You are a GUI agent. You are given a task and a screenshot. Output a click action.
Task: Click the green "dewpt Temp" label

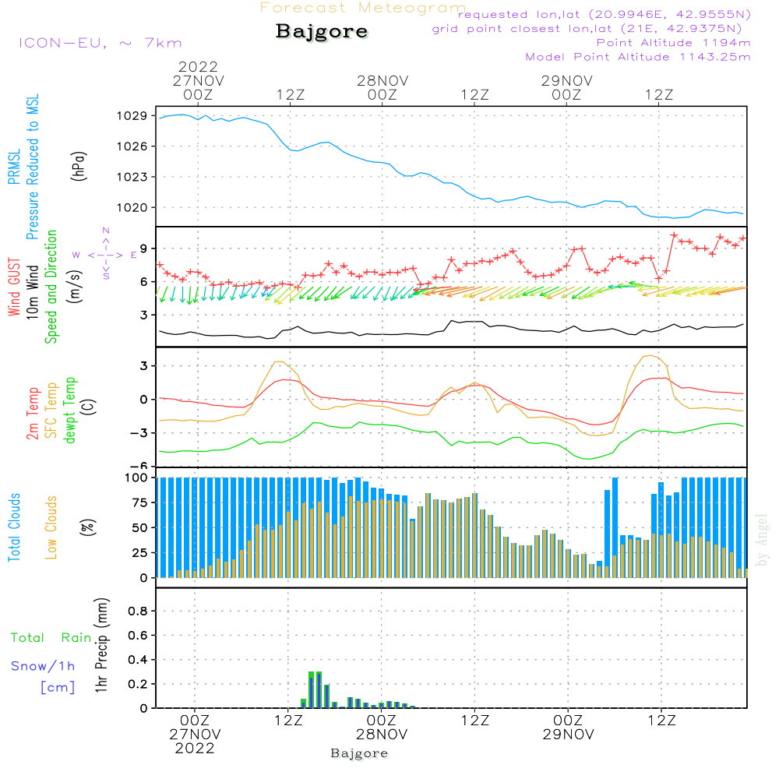pos(69,410)
